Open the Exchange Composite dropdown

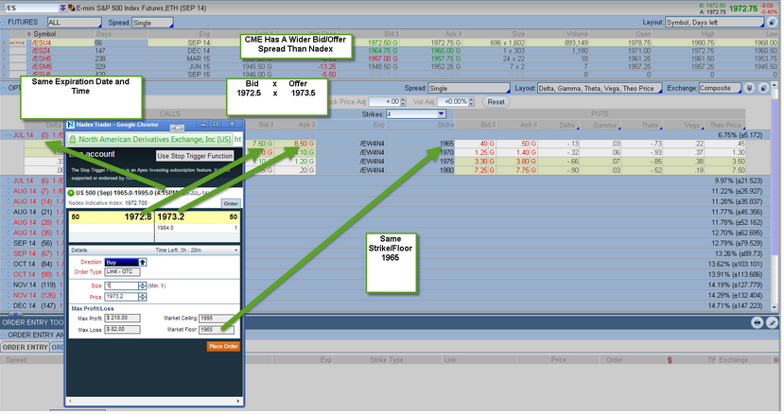coord(721,89)
